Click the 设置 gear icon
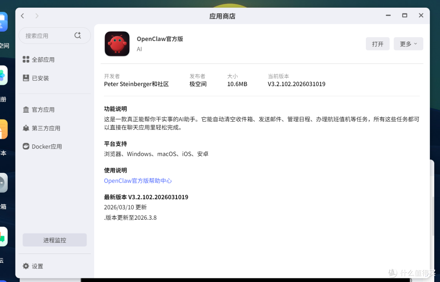Image resolution: width=440 pixels, height=282 pixels. pos(26,266)
